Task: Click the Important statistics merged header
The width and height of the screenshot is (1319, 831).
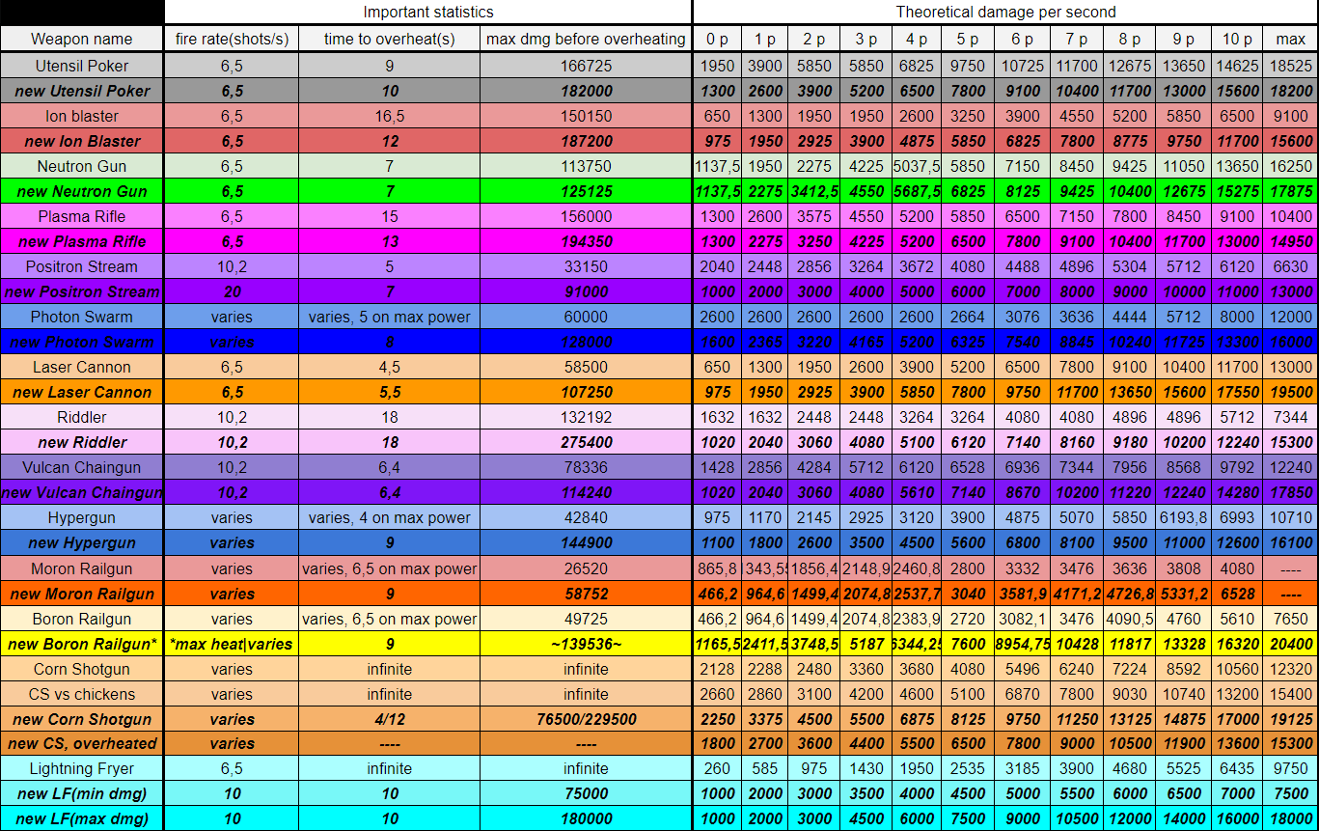Action: pos(428,13)
